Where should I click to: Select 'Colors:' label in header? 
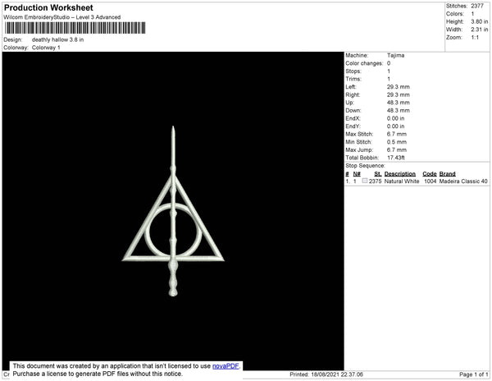(x=455, y=14)
